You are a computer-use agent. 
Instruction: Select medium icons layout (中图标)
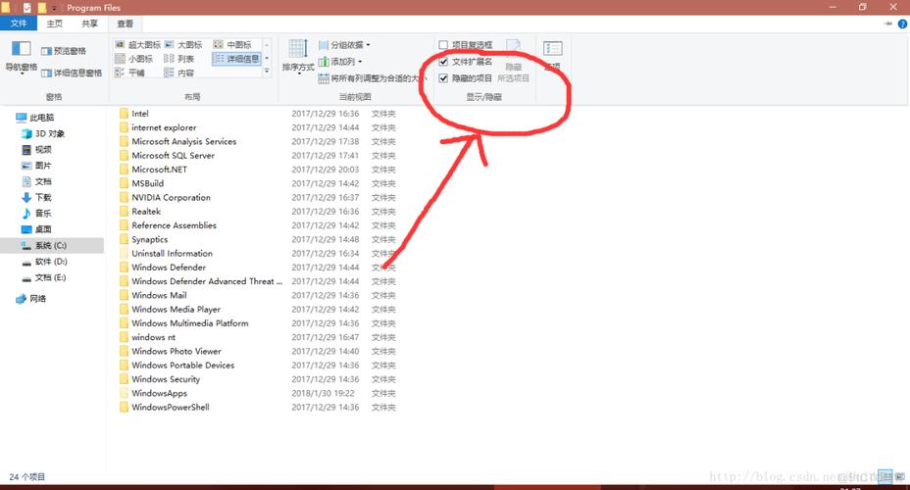tap(232, 45)
